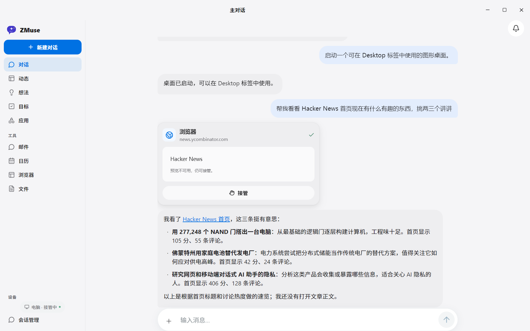Click the 设备 section label

point(12,297)
